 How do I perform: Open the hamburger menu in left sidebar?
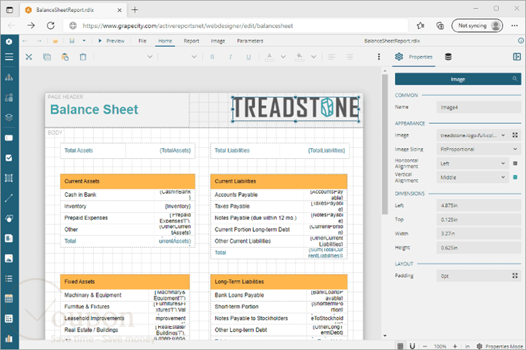[9, 57]
